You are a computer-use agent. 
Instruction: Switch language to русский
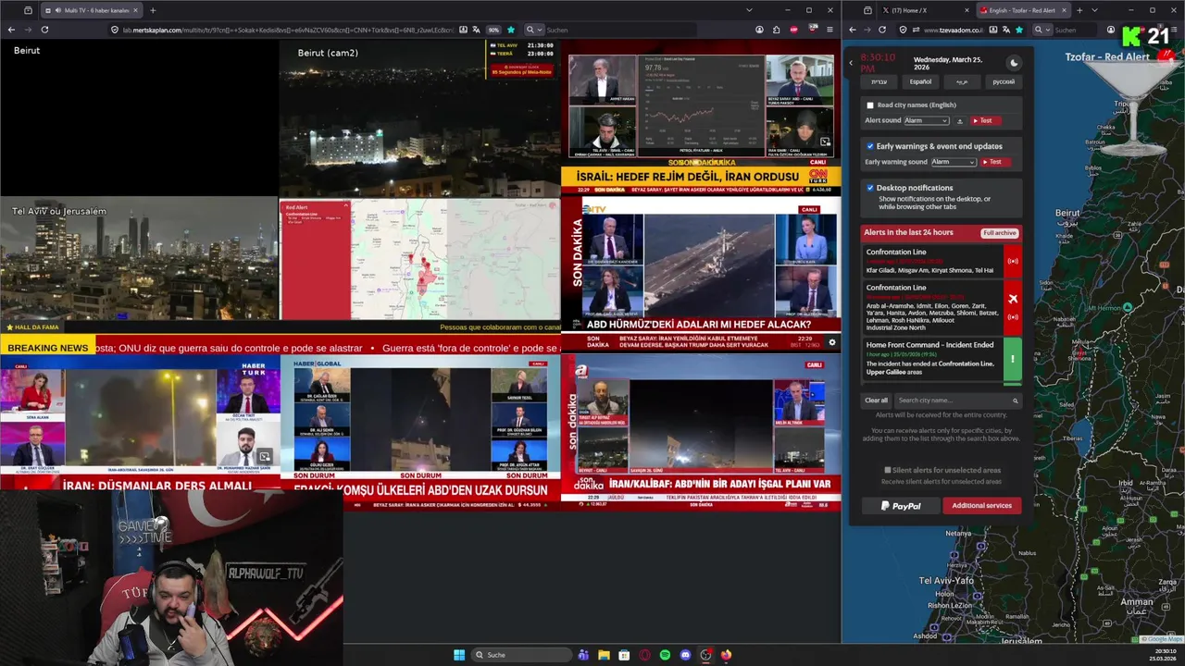click(1004, 82)
